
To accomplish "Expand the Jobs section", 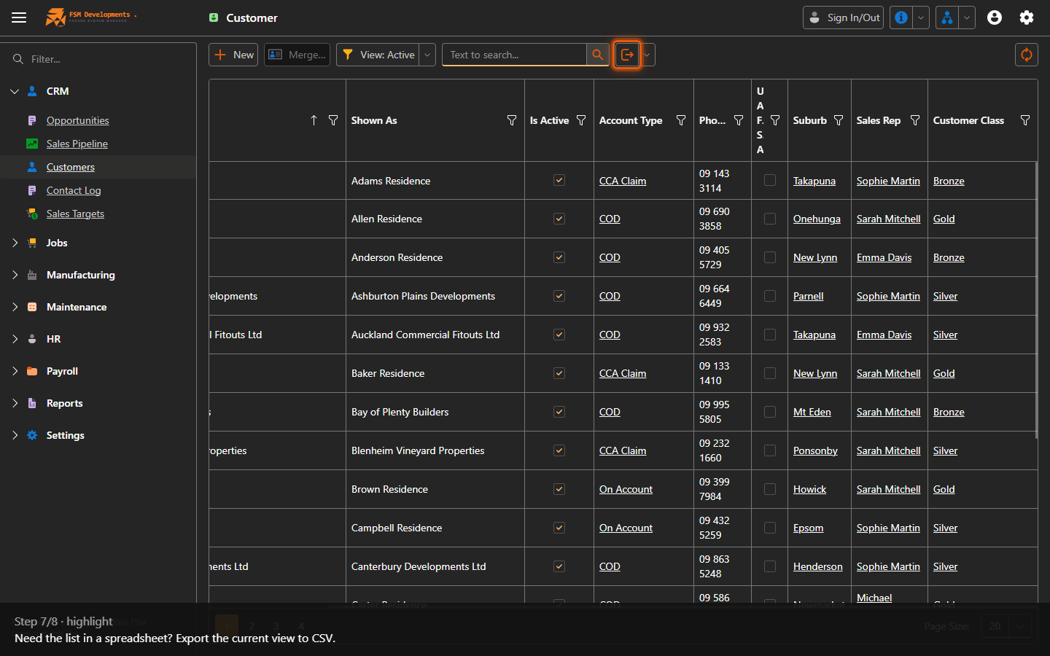I will (15, 243).
